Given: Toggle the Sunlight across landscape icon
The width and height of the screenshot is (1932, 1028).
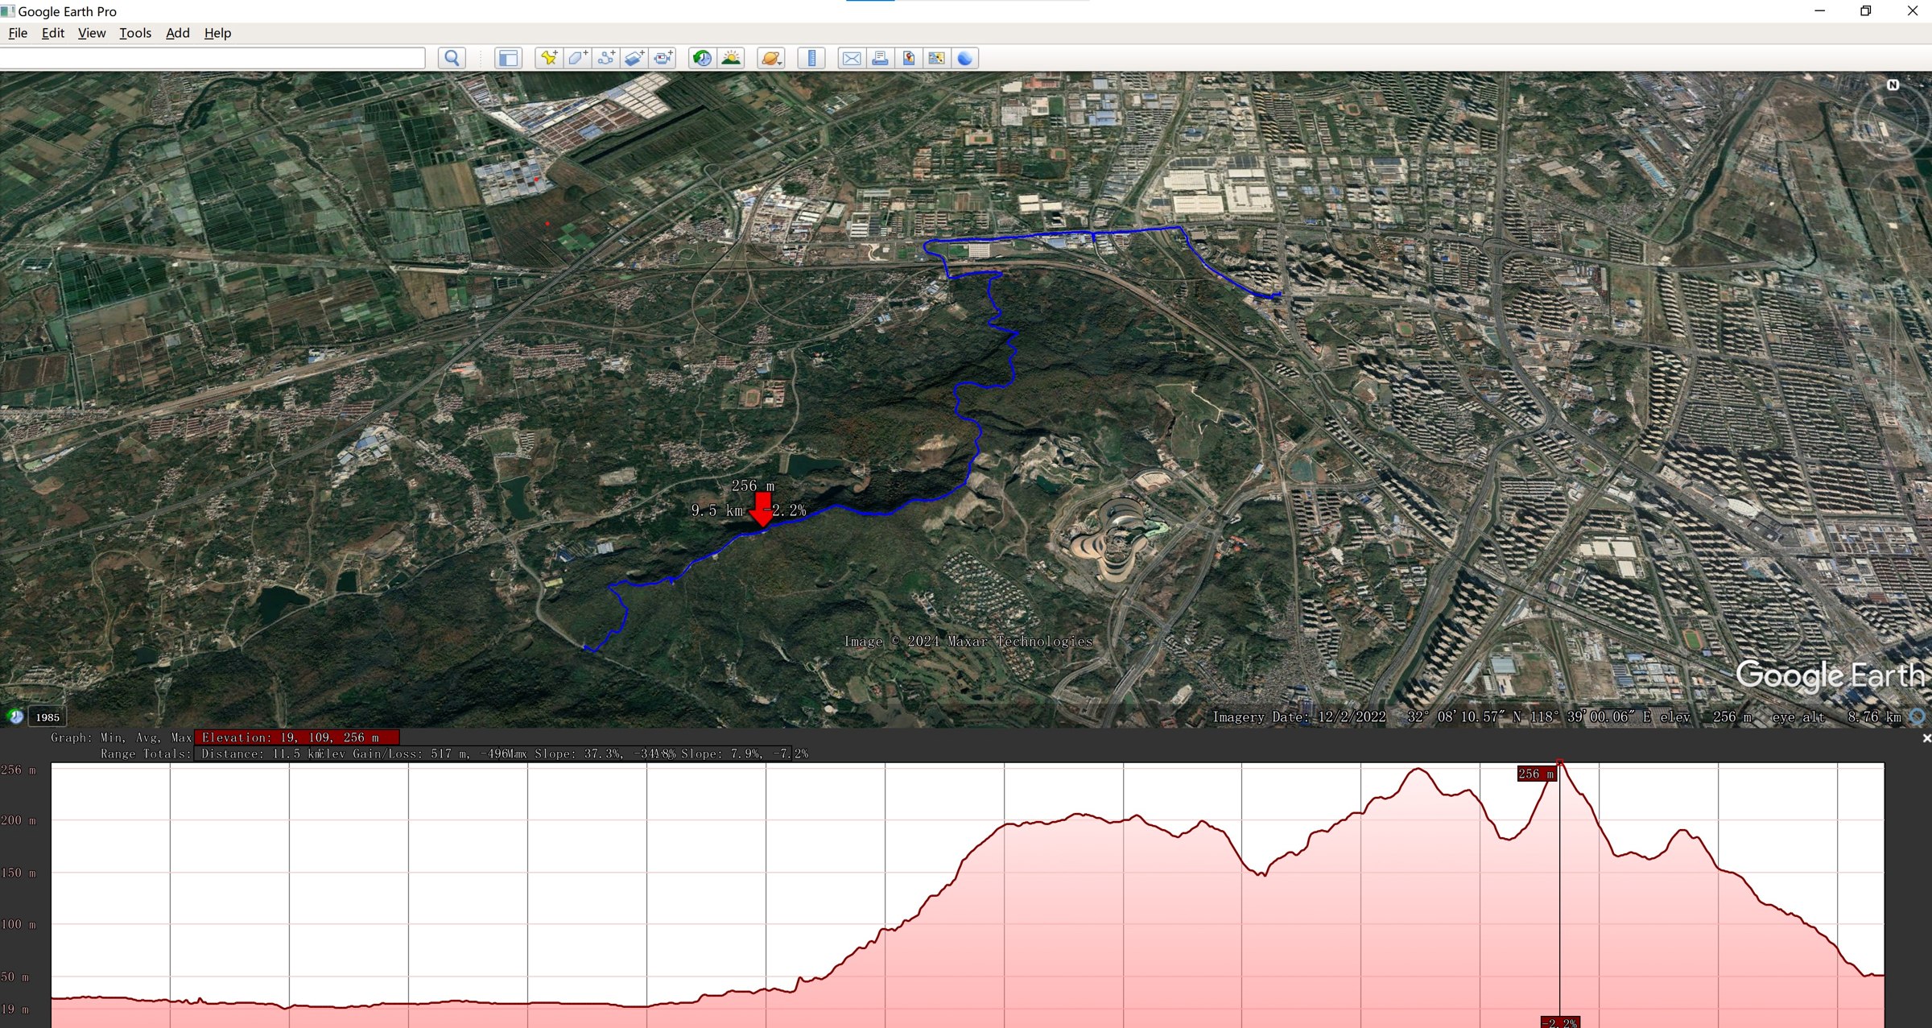Looking at the screenshot, I should point(731,58).
